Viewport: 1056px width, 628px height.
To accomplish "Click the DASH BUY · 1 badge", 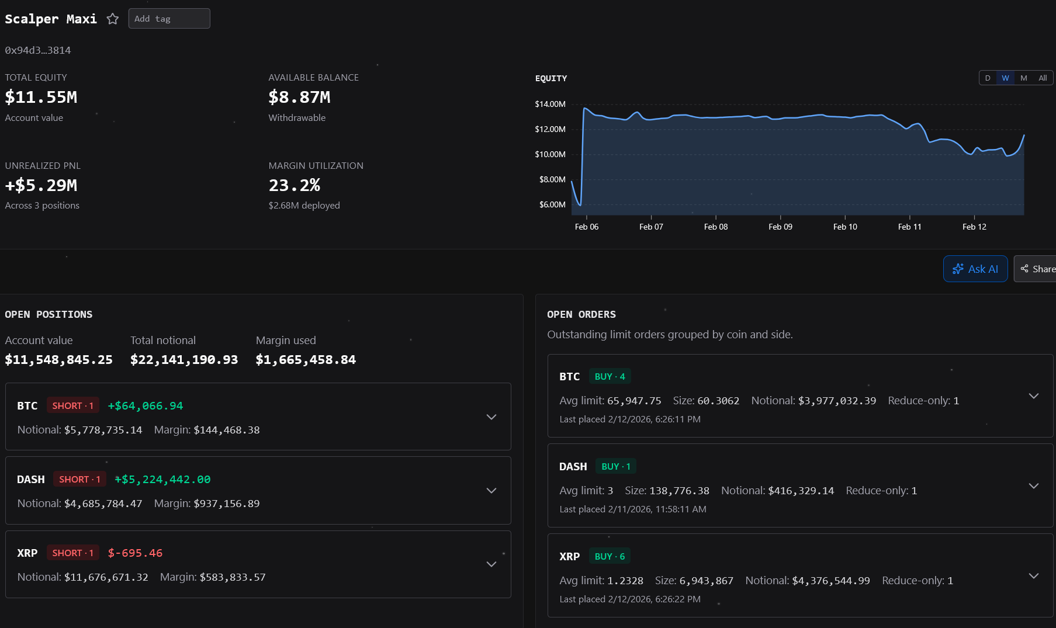I will click(x=616, y=466).
